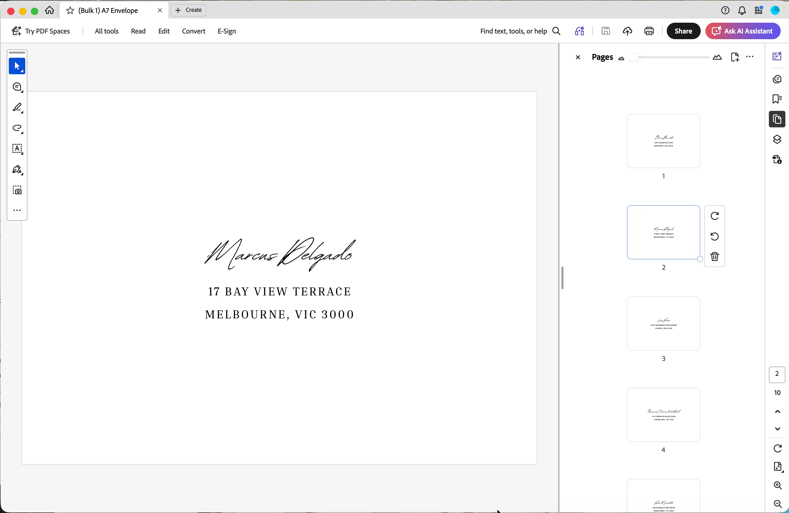Open the fill and sign pen tool
This screenshot has height=513, width=789.
(17, 170)
